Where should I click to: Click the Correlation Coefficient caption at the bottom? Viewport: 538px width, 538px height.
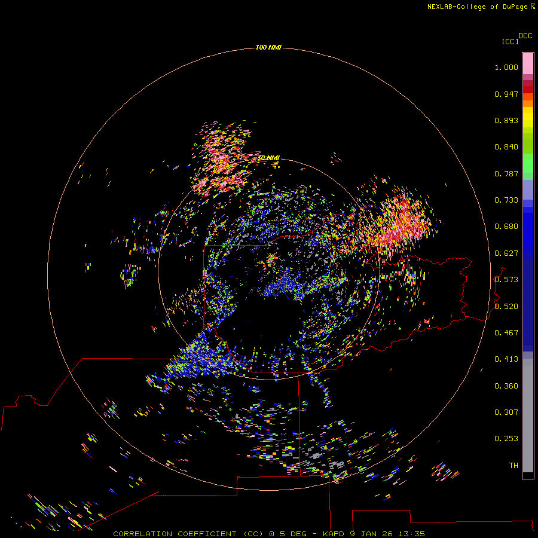pyautogui.click(x=269, y=534)
